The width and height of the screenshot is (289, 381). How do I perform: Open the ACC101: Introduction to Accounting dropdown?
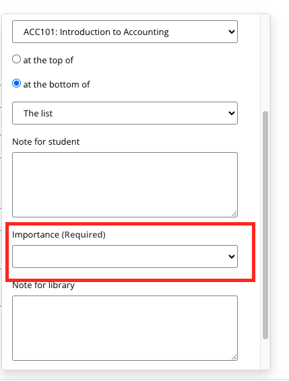[125, 32]
